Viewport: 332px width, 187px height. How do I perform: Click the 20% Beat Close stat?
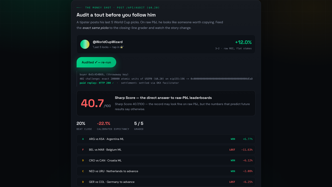(x=81, y=123)
